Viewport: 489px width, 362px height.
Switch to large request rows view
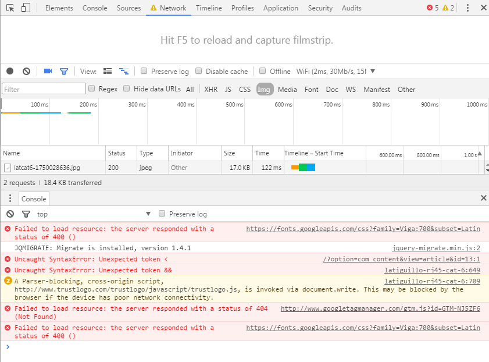tap(108, 71)
